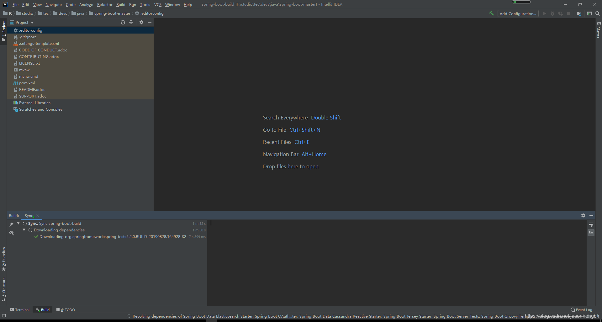The height and width of the screenshot is (322, 602).
Task: Open the Event Log
Action: click(x=581, y=310)
